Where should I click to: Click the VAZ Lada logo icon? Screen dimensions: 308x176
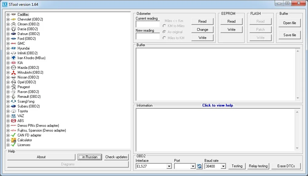point(13,116)
